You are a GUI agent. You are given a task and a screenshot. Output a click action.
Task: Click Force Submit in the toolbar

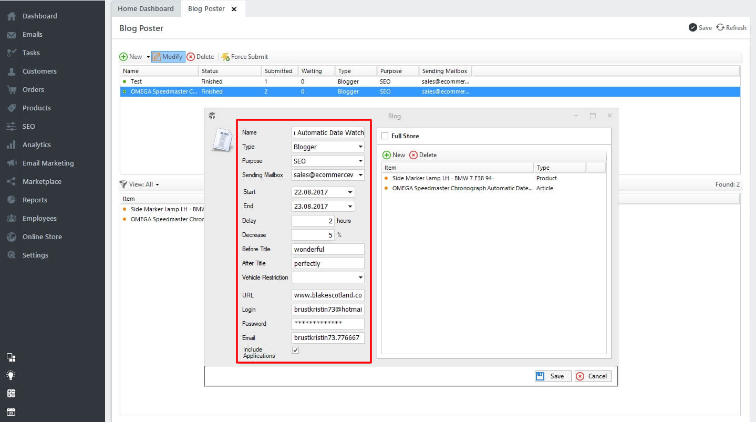(245, 57)
